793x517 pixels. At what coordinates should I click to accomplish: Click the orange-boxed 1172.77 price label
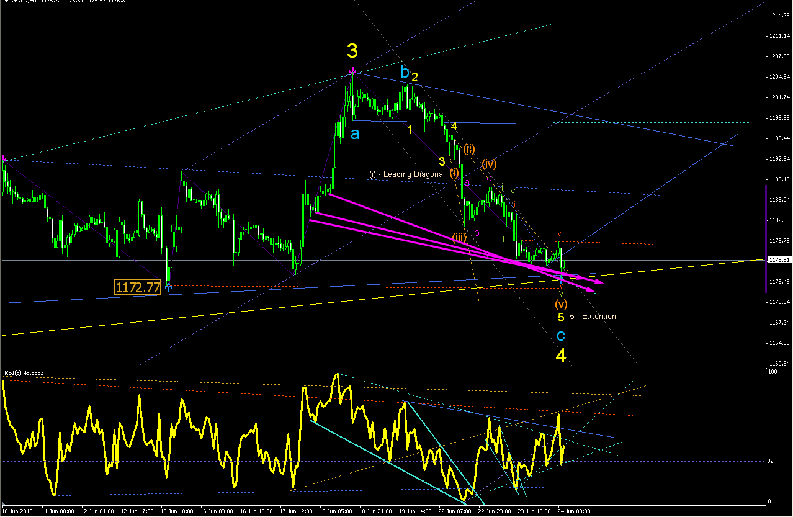tap(137, 287)
